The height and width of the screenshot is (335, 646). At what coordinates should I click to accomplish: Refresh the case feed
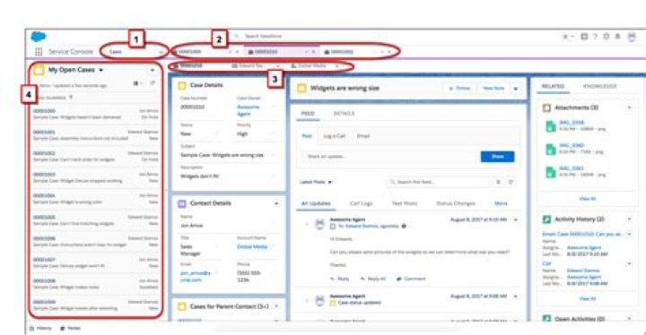click(511, 182)
